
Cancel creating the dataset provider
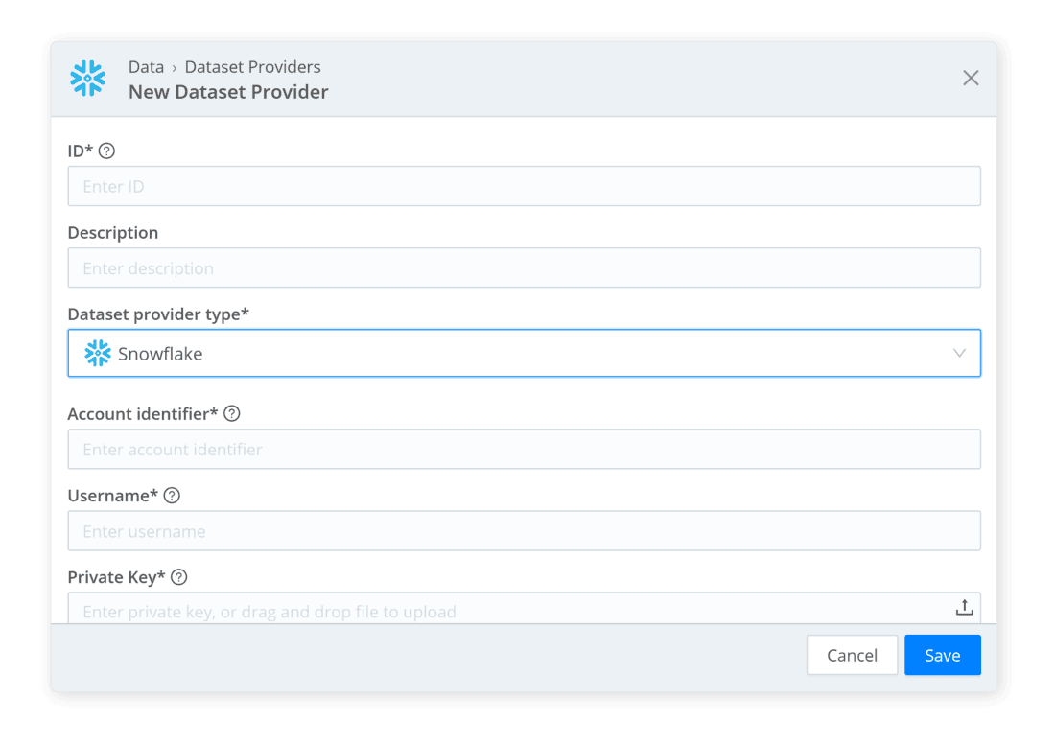point(852,655)
